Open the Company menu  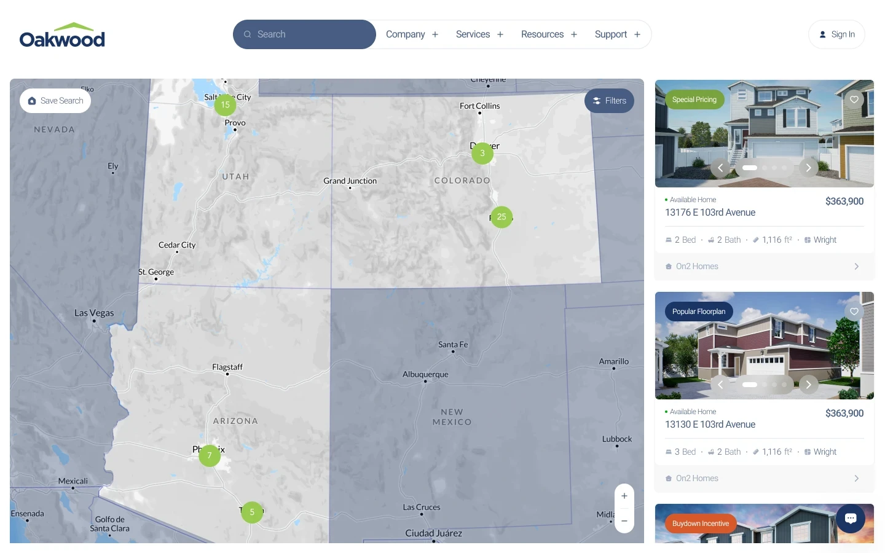[x=406, y=34]
